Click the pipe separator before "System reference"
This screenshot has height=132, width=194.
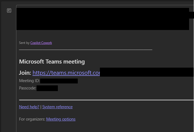click(41, 107)
